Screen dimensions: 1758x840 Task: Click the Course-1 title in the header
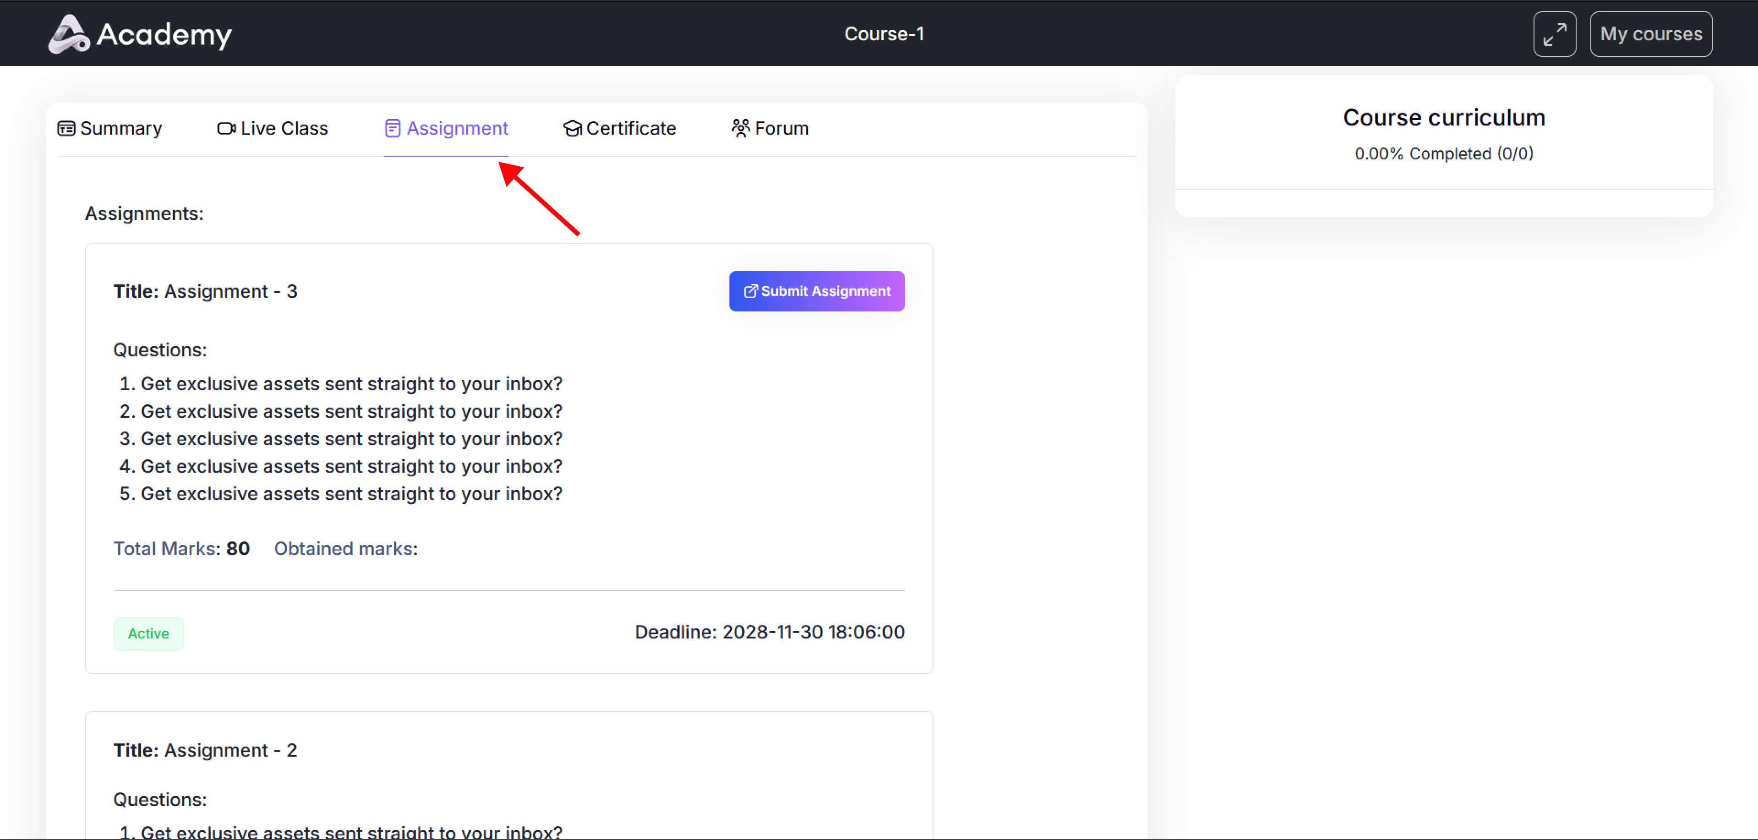884,34
